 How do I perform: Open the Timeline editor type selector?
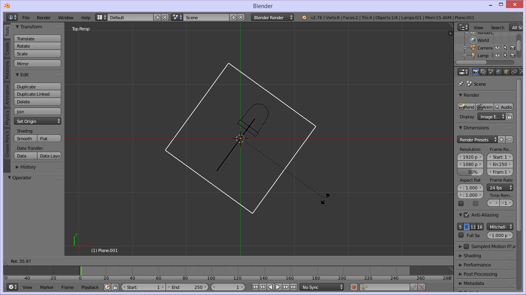click(13, 287)
